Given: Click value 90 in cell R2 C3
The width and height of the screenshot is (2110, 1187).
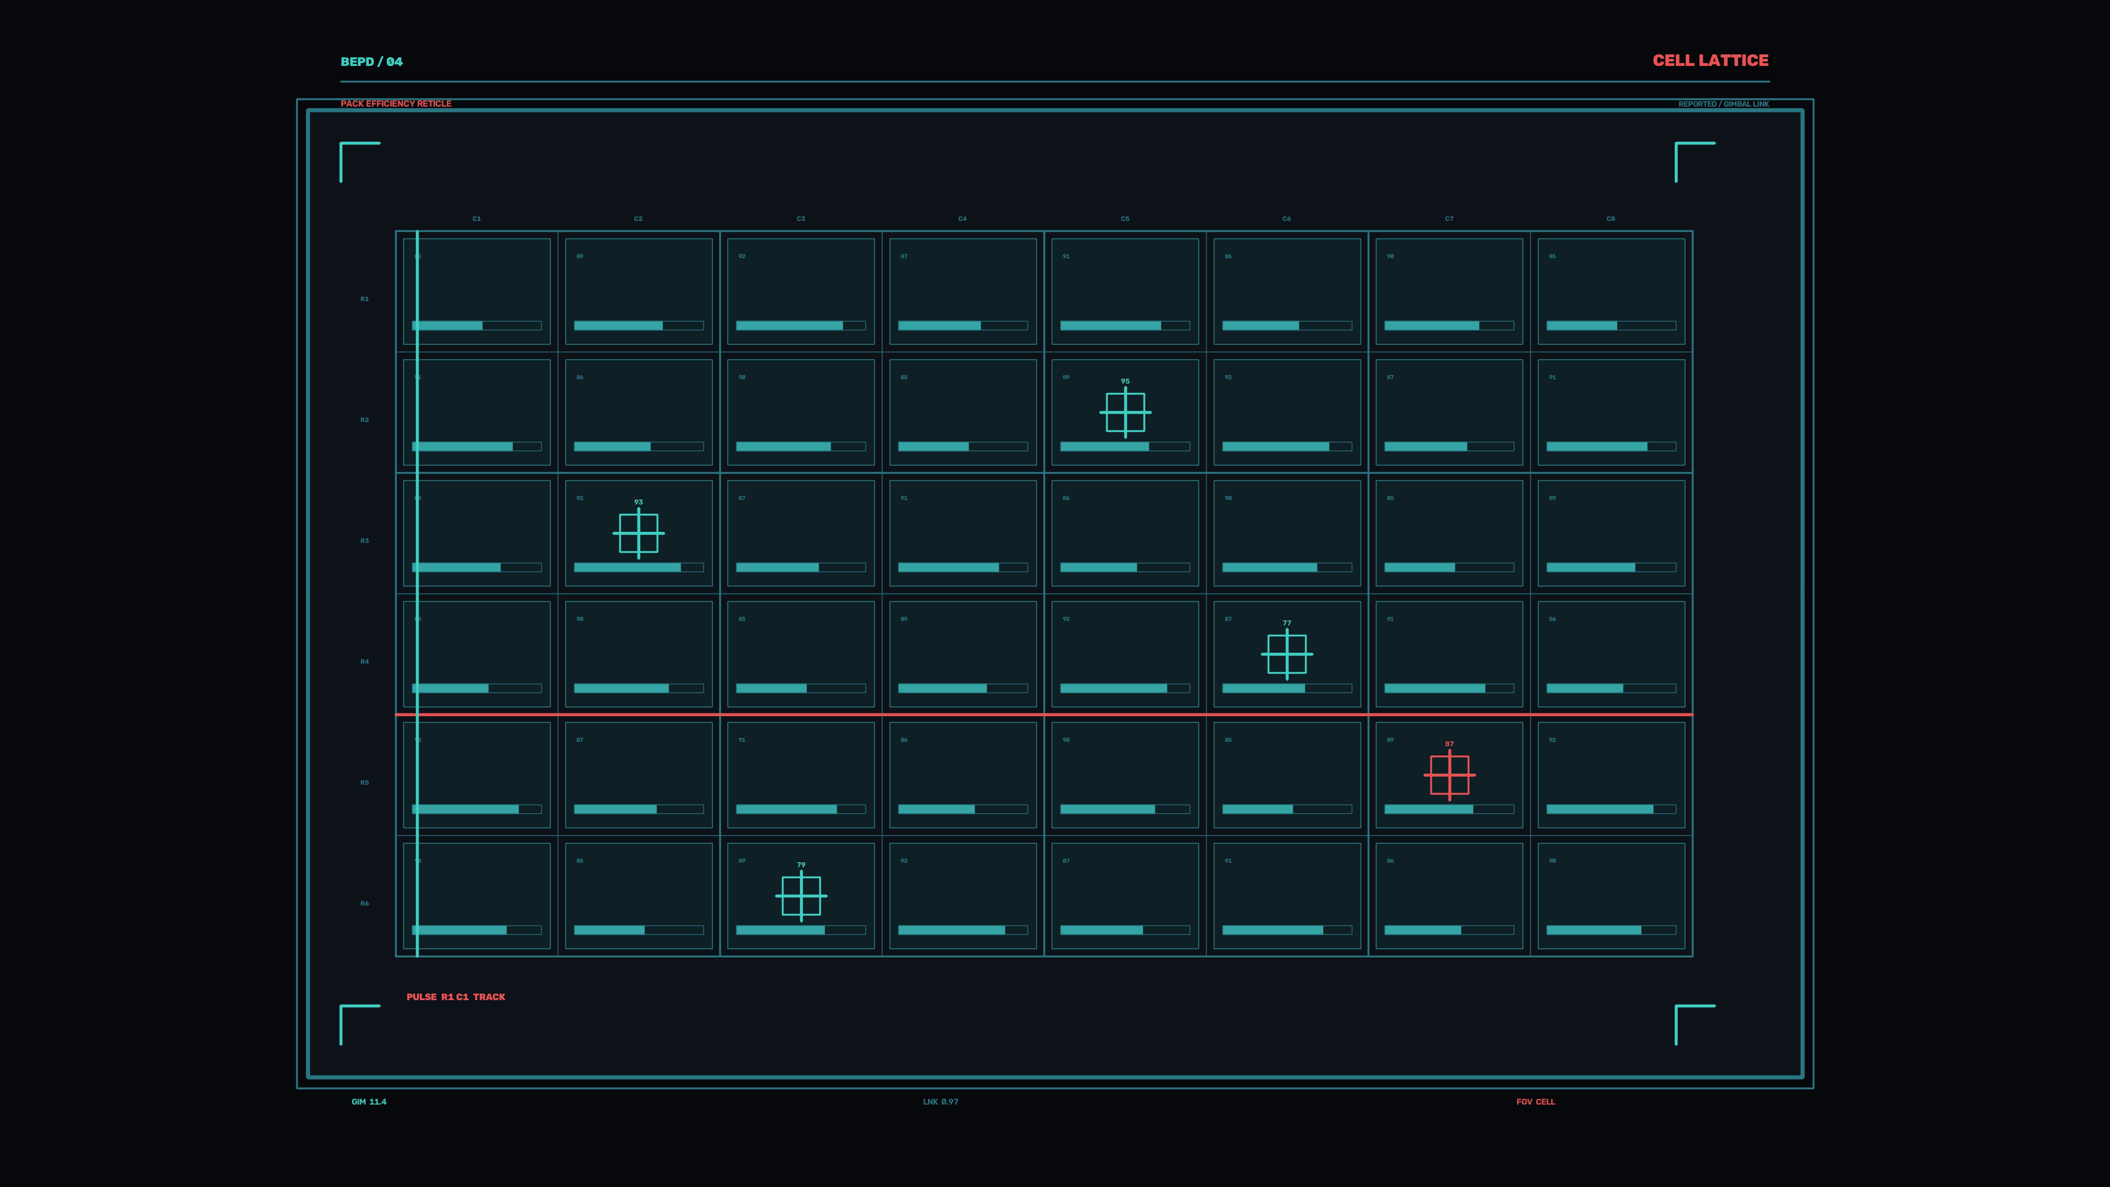Looking at the screenshot, I should pos(742,378).
